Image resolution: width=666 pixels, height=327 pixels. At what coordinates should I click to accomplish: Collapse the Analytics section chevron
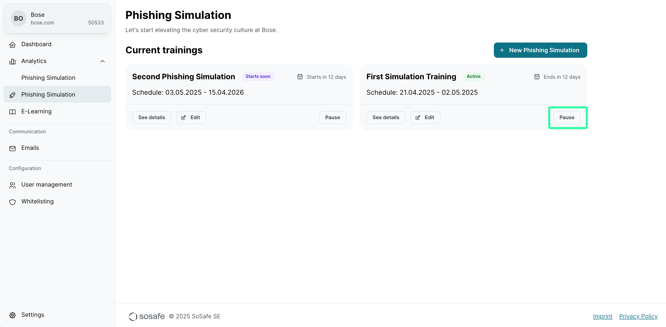[102, 61]
